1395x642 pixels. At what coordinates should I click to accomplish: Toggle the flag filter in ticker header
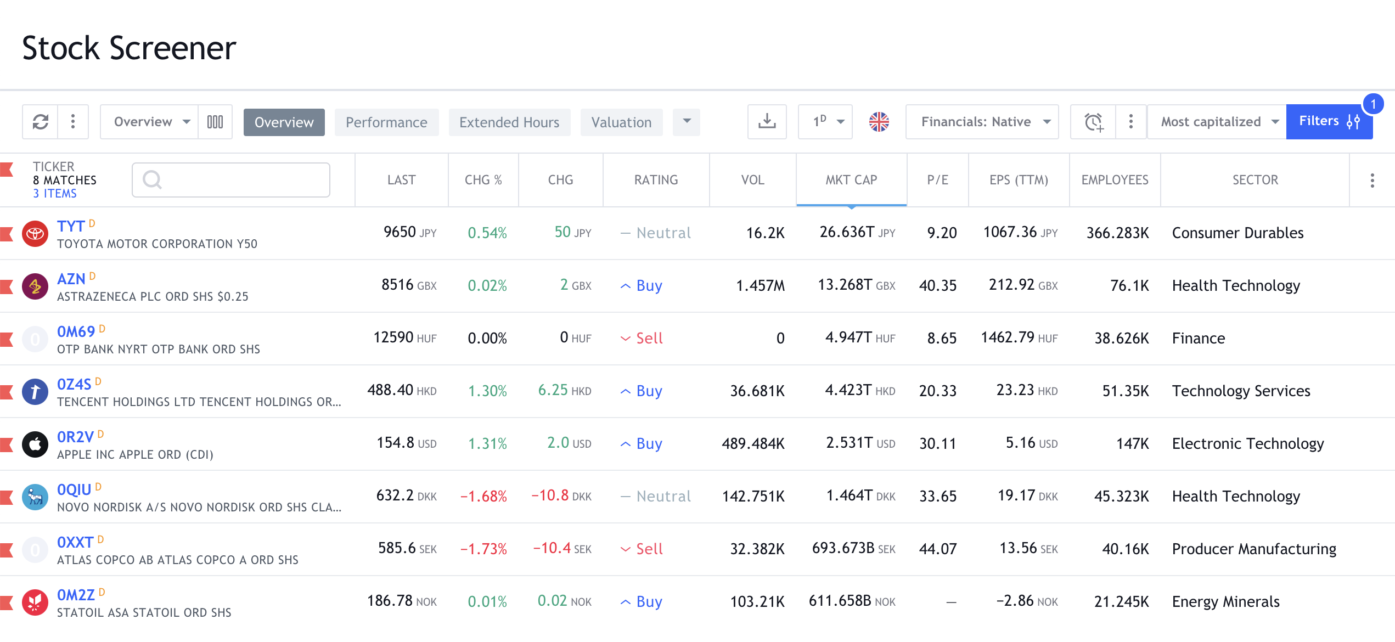(x=7, y=170)
